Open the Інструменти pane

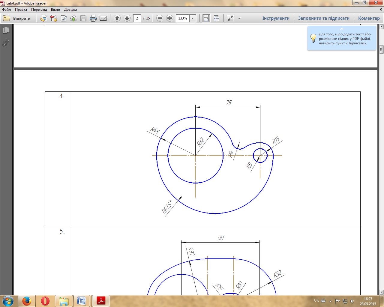click(x=276, y=18)
